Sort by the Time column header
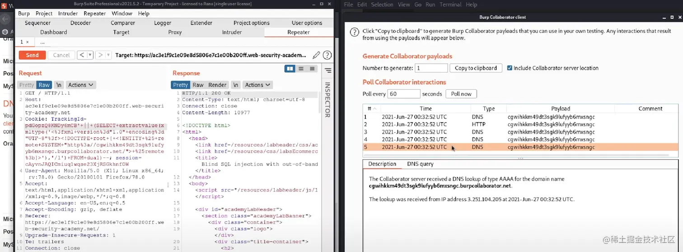The image size is (683, 252). [x=426, y=109]
